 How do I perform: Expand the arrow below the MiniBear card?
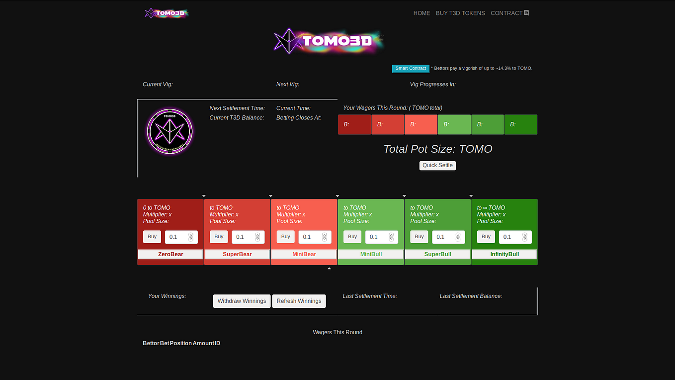[x=329, y=268]
